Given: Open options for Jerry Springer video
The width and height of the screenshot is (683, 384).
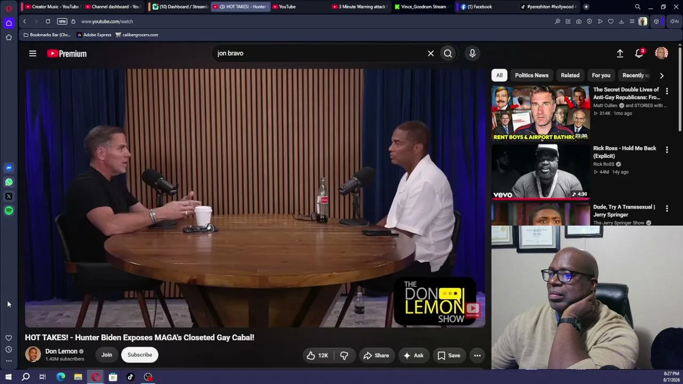Looking at the screenshot, I should click(666, 209).
